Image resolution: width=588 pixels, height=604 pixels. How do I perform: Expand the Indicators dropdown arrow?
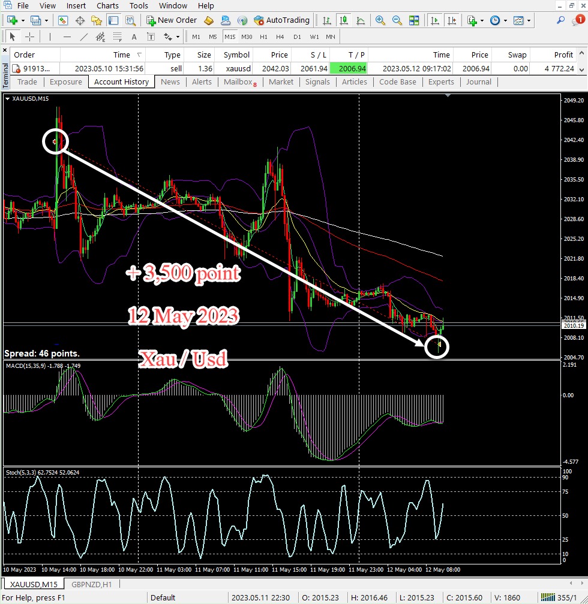482,20
